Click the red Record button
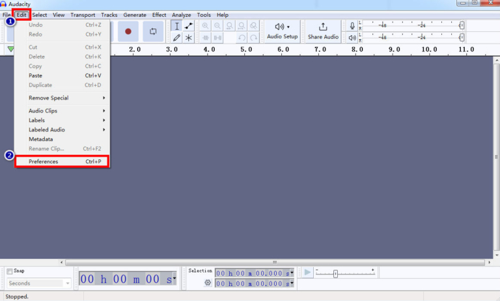This screenshot has width=500, height=301. click(x=128, y=31)
